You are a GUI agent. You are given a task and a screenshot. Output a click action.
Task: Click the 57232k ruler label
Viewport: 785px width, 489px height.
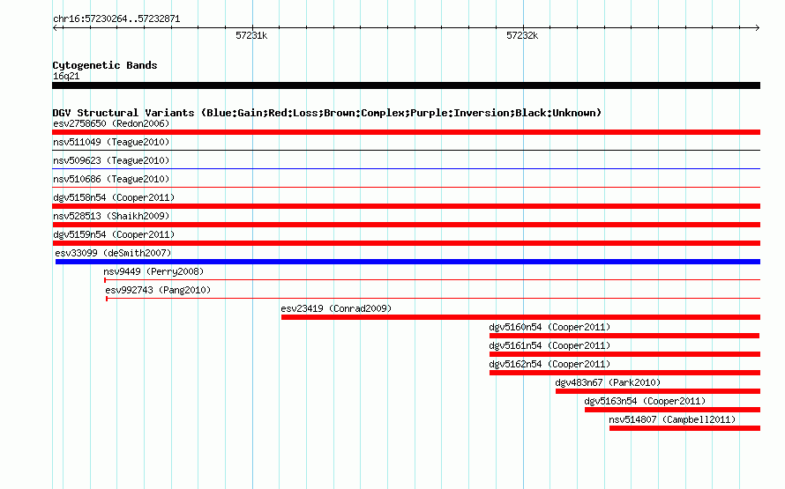(522, 35)
